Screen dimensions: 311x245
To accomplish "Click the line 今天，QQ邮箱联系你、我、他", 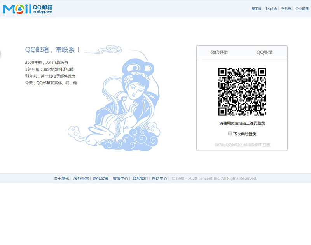I will click(x=51, y=83).
